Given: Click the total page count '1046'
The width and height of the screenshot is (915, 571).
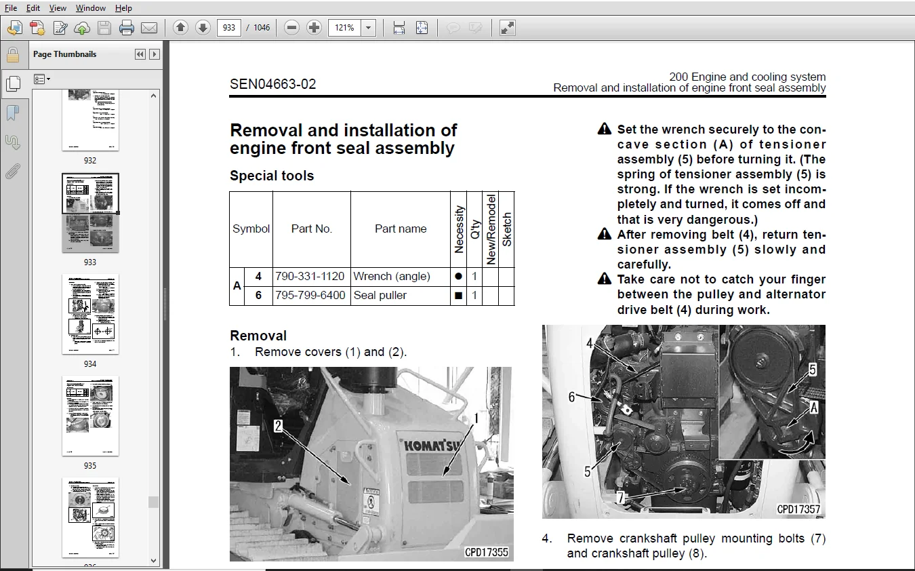Looking at the screenshot, I should click(262, 28).
